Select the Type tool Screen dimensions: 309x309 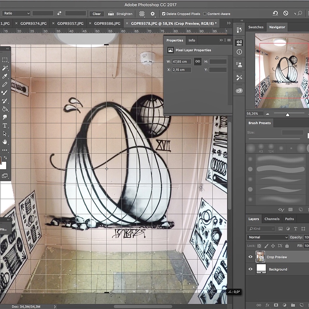coord(5,126)
